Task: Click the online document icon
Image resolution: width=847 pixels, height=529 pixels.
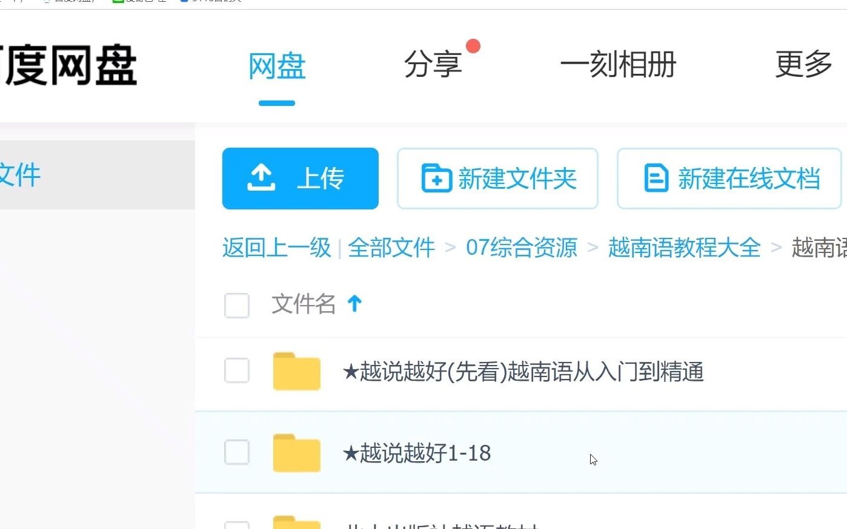Action: click(x=656, y=179)
